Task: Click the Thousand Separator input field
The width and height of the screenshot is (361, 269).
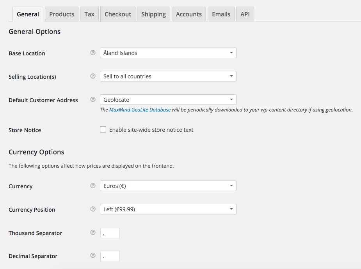Action: pyautogui.click(x=110, y=233)
